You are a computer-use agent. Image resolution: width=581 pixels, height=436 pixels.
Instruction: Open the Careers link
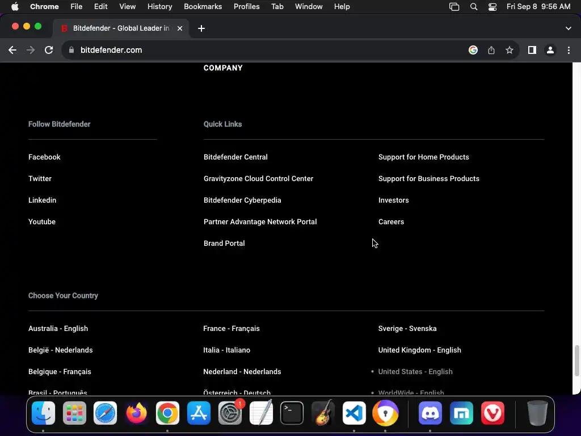(391, 222)
